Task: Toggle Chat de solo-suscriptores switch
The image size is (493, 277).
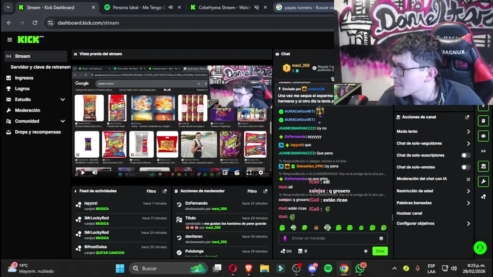Action: click(x=466, y=155)
